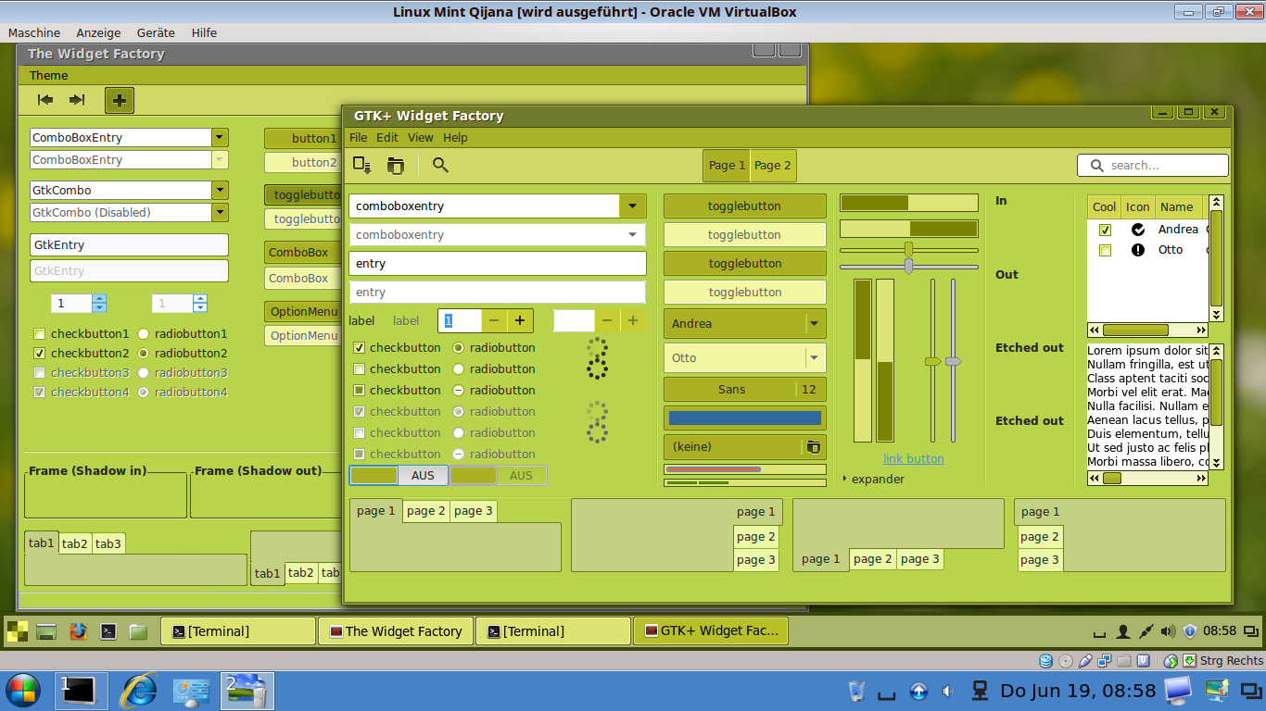The height and width of the screenshot is (711, 1266).
Task: Click the paste clipboard icon in GTK+ Widget Factory toolbar
Action: 396,166
